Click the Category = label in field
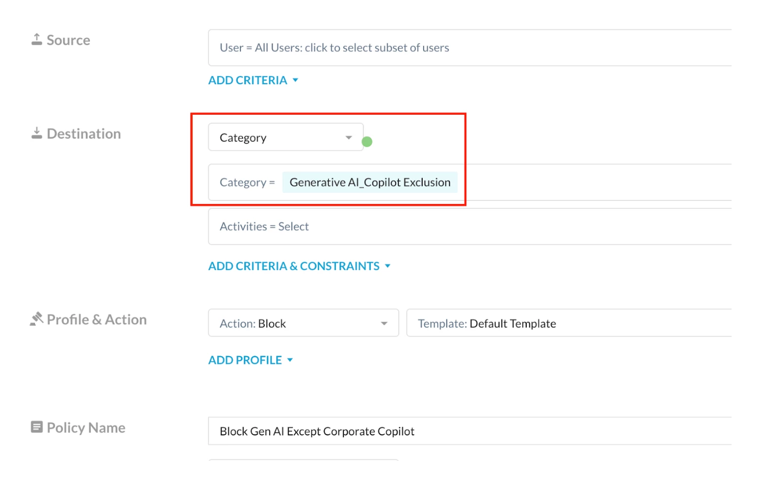Screen dimensions: 759x477 pos(247,182)
